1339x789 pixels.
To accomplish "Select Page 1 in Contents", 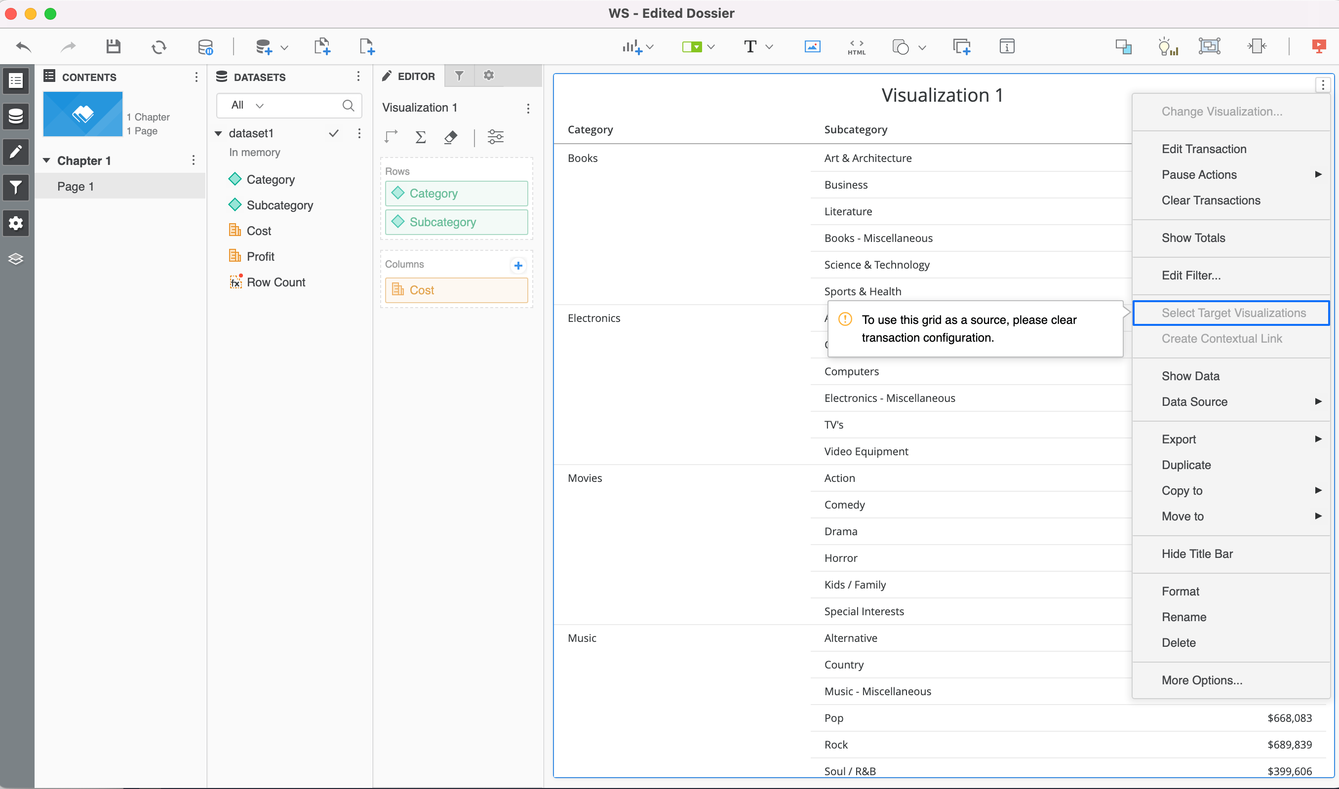I will [x=120, y=186].
